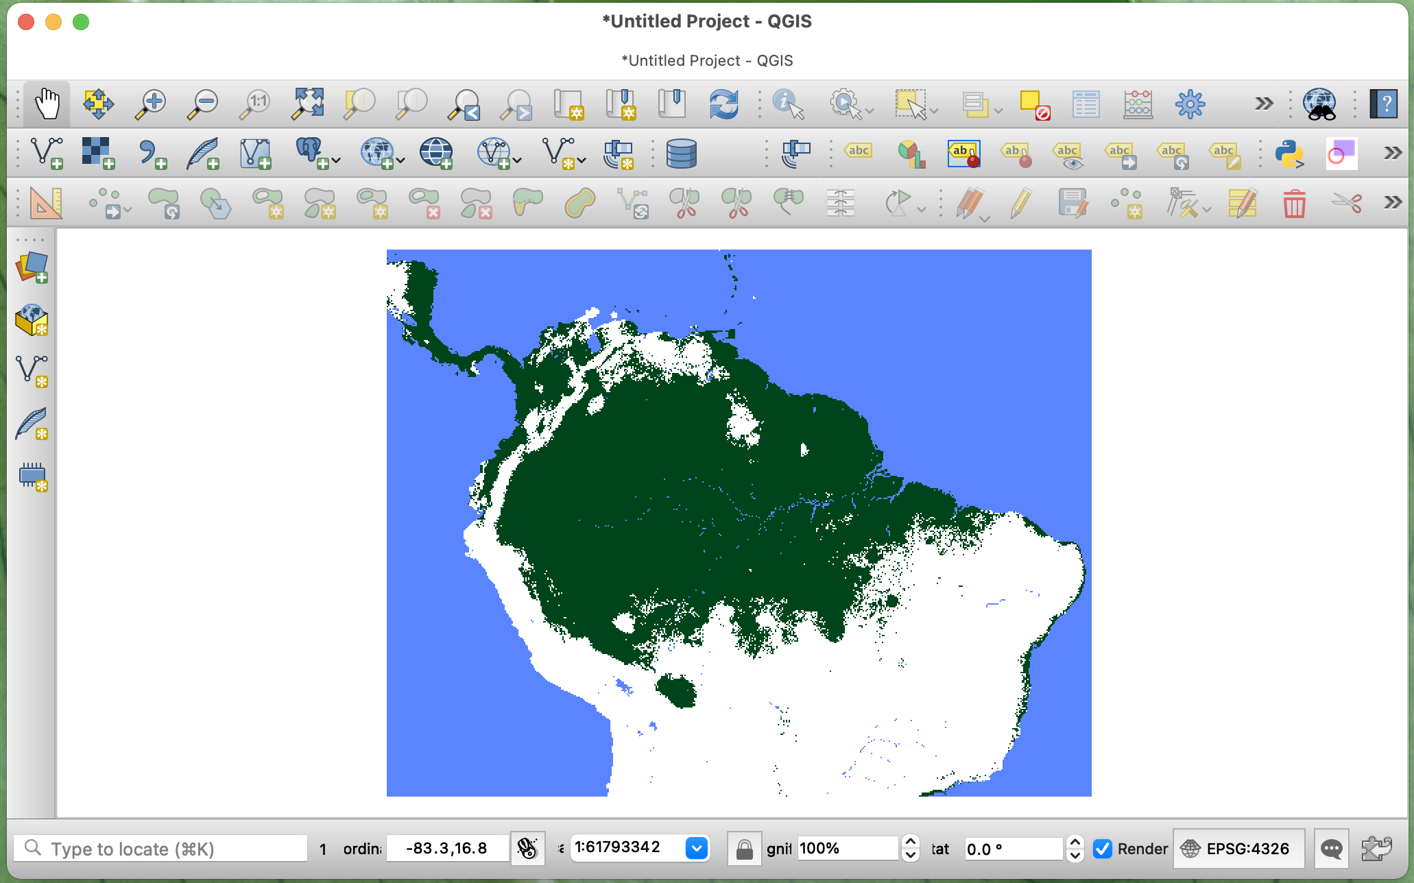
Task: Select the Pan Map hand tool
Action: 47,104
